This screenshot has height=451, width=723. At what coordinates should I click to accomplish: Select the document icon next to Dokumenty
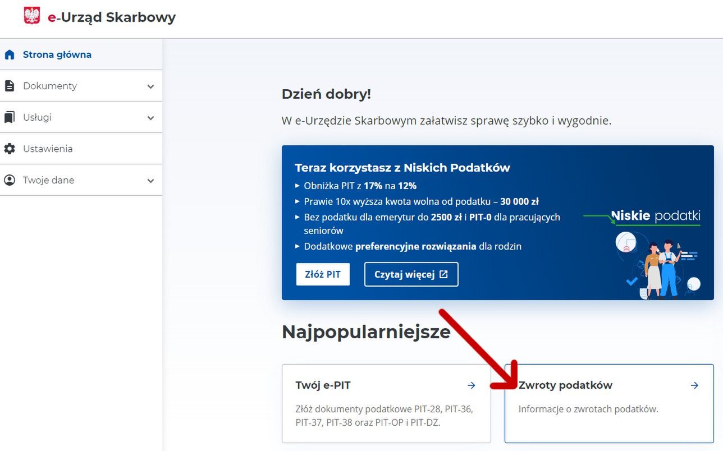point(8,86)
